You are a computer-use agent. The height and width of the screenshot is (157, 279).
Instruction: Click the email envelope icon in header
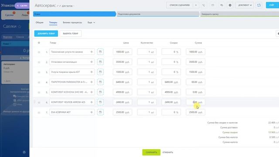coord(213,5)
